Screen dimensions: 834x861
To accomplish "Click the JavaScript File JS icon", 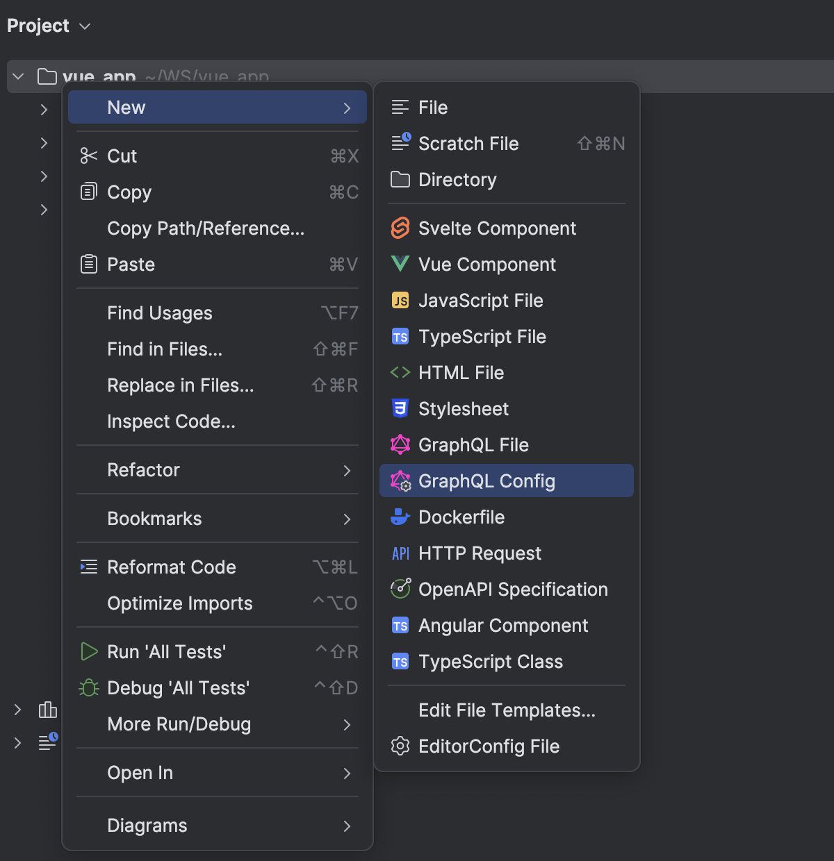I will [x=400, y=300].
